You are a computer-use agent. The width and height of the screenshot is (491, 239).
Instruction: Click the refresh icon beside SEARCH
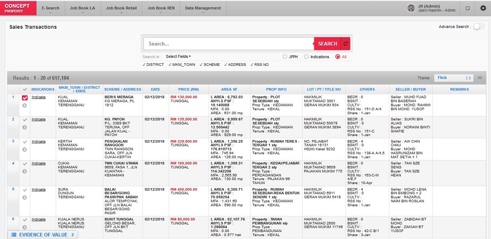click(x=346, y=44)
